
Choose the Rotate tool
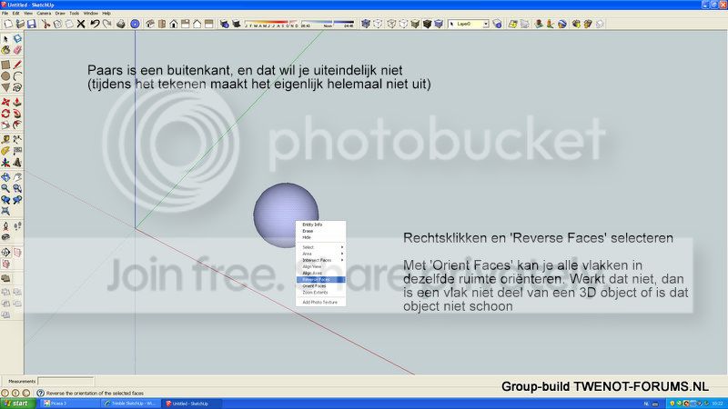click(5, 114)
